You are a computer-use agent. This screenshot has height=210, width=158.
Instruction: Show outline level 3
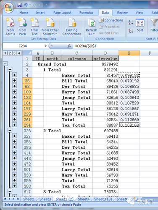(x=14, y=53)
